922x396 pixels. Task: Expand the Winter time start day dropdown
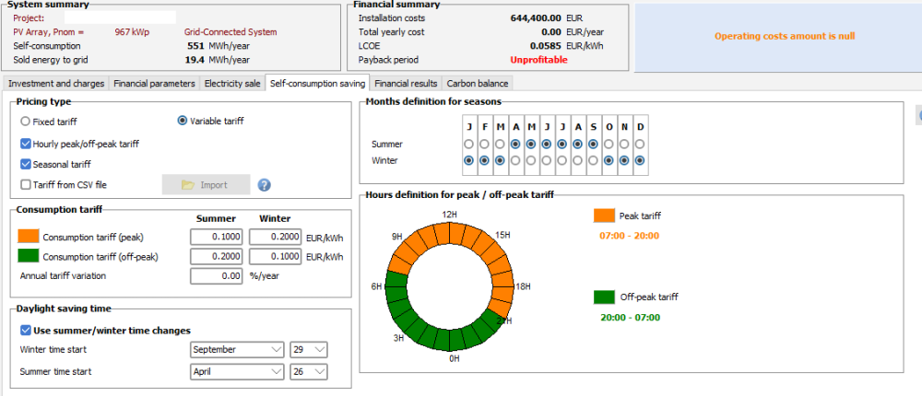308,350
